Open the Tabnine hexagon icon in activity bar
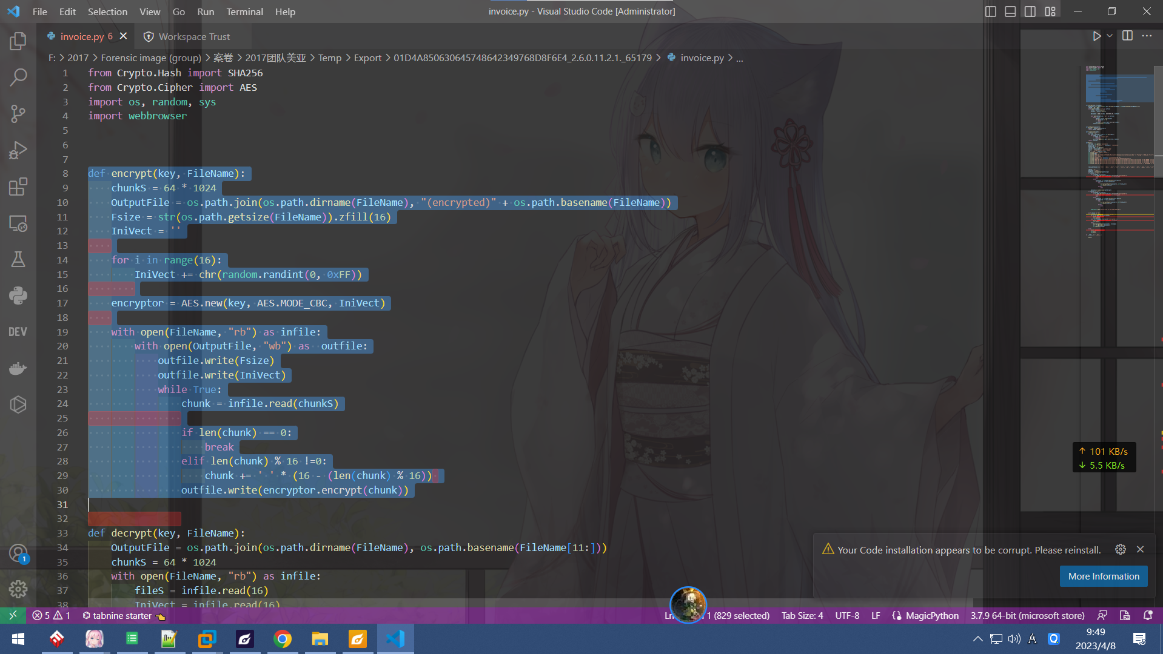 pyautogui.click(x=18, y=405)
